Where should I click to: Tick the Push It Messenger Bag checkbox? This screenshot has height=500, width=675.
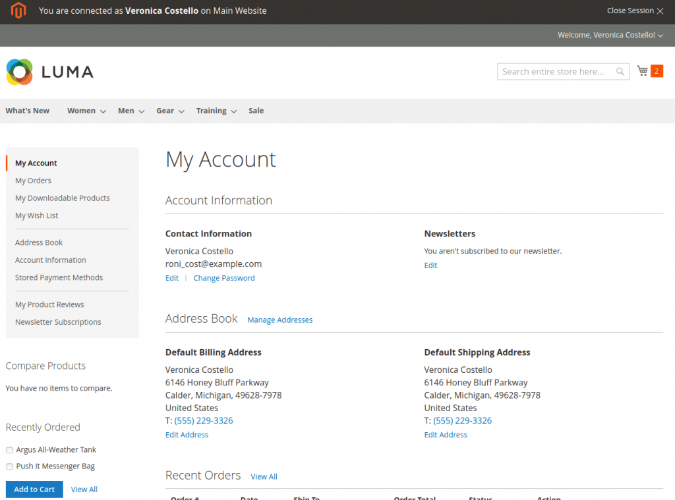9,466
